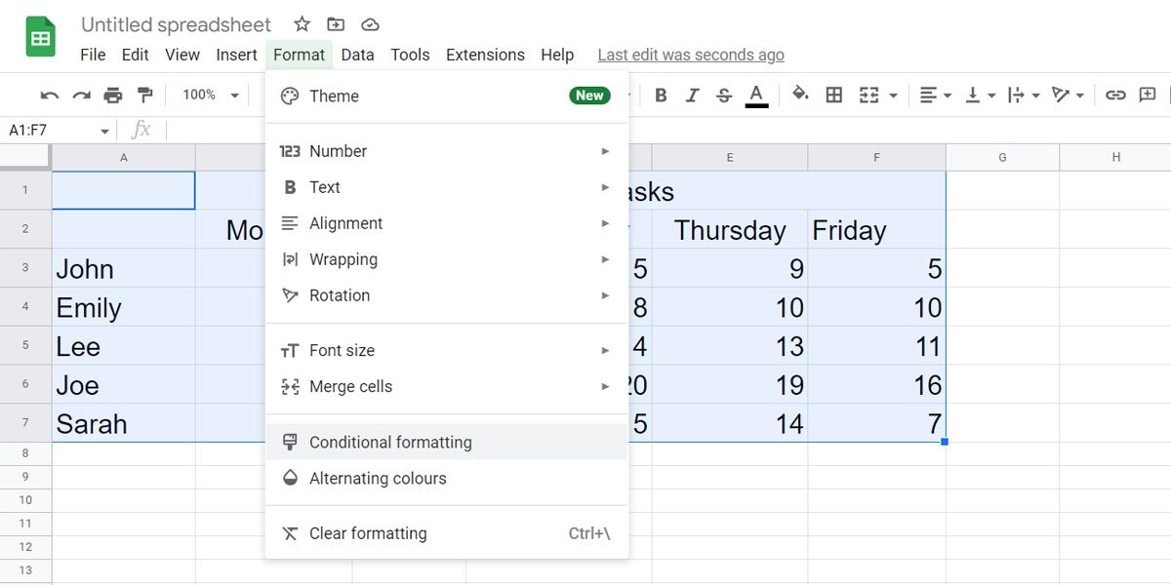The image size is (1171, 585).
Task: Star the Untitled spreadsheet document
Action: point(303,24)
